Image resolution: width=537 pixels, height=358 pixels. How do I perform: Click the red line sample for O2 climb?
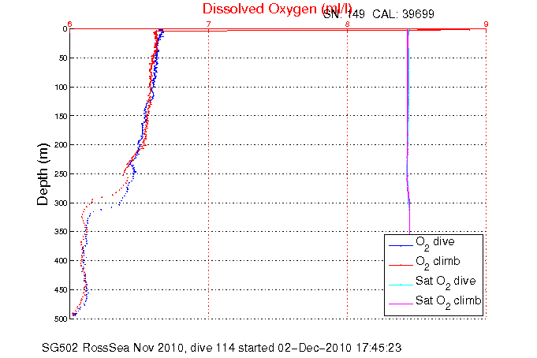[401, 265]
